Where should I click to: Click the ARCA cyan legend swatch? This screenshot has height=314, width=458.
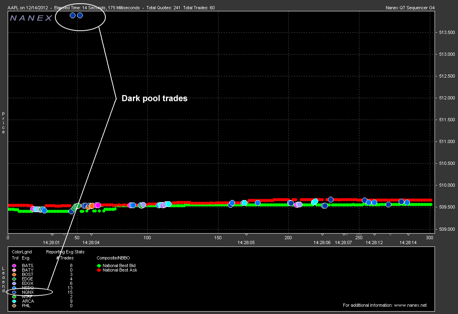tap(14, 301)
